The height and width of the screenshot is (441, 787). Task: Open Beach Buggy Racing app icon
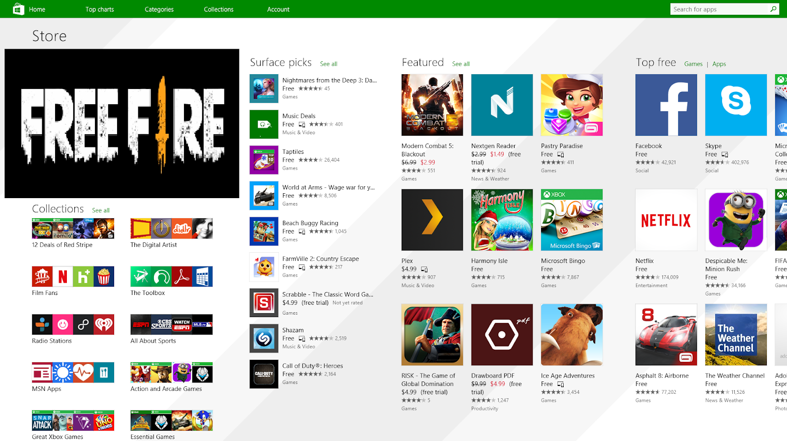tap(264, 231)
